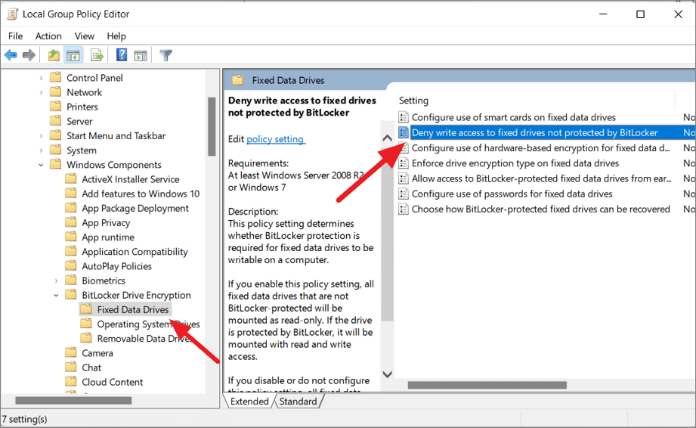Click the Printers folder icon

(x=55, y=107)
